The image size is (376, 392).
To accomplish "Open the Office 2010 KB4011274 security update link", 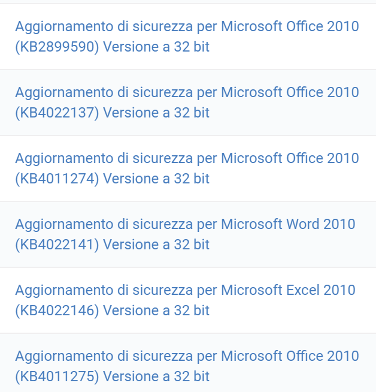I will click(x=187, y=168).
